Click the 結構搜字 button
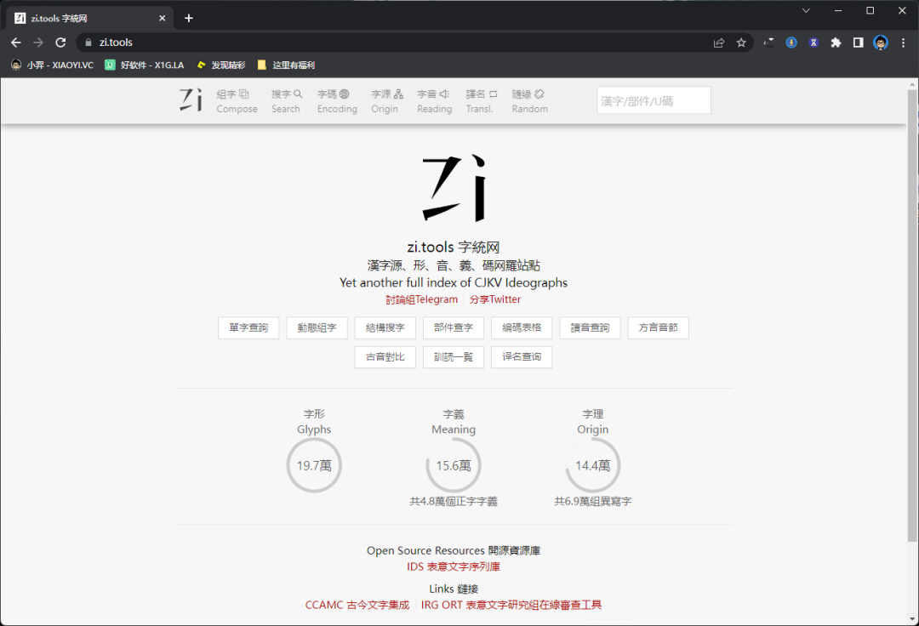 [x=385, y=328]
